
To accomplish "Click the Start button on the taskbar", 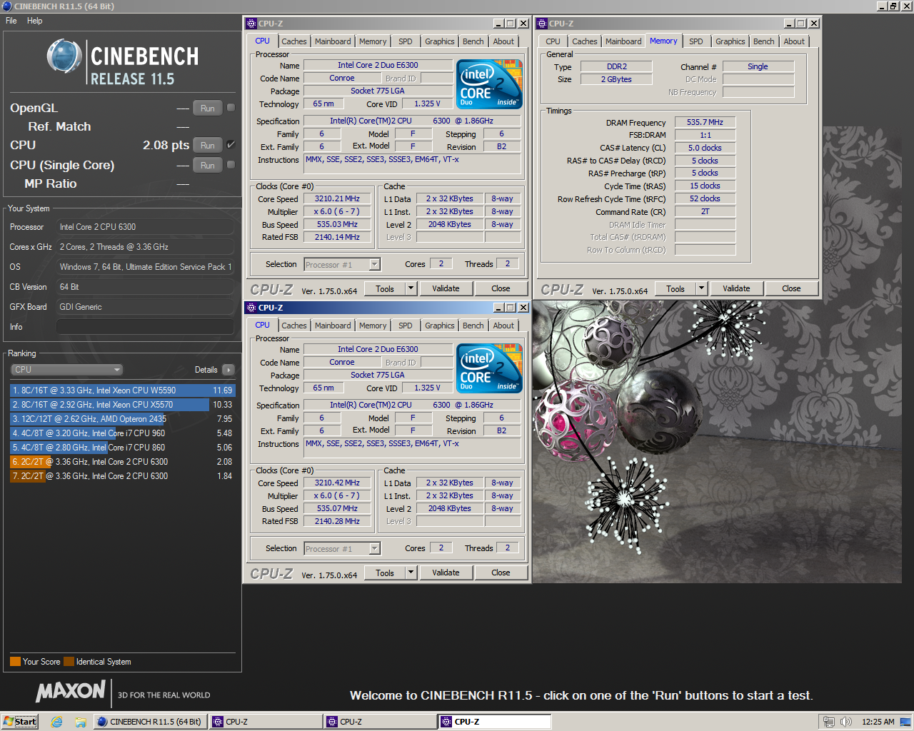I will (19, 722).
